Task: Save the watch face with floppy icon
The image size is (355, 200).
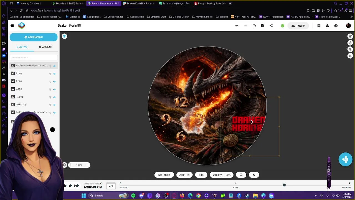Action: pyautogui.click(x=263, y=26)
